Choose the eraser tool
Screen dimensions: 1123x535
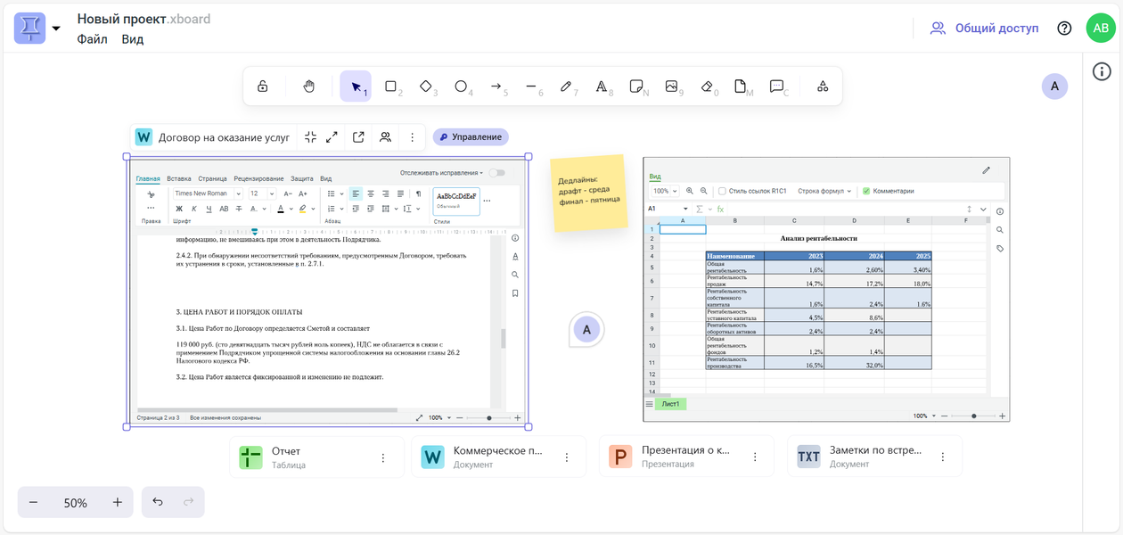tap(707, 86)
